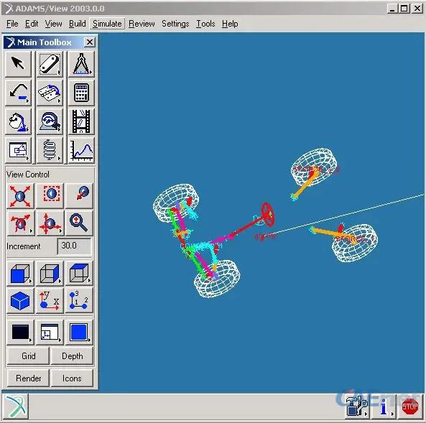426x423 pixels.
Task: Toggle Render mode button
Action: [x=28, y=378]
